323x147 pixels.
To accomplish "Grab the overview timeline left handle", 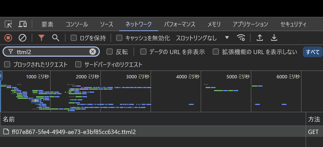I will pyautogui.click(x=1, y=76).
